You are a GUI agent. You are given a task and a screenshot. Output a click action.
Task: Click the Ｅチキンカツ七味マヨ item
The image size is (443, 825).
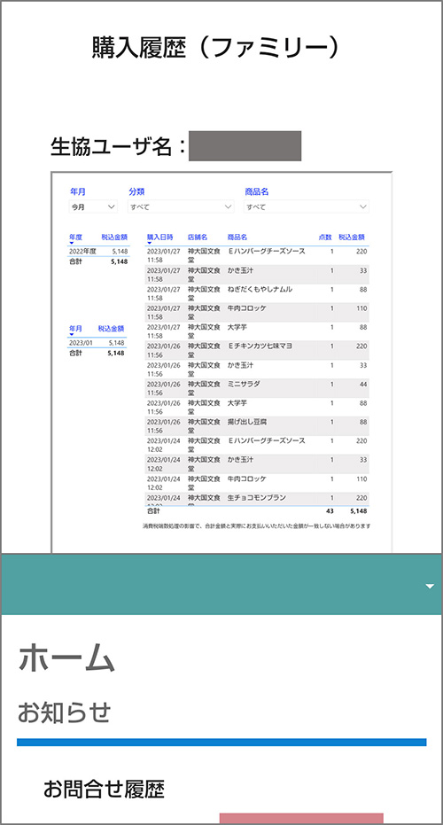point(260,346)
